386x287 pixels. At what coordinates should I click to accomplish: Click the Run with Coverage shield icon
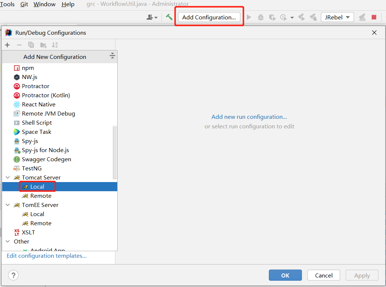point(272,17)
